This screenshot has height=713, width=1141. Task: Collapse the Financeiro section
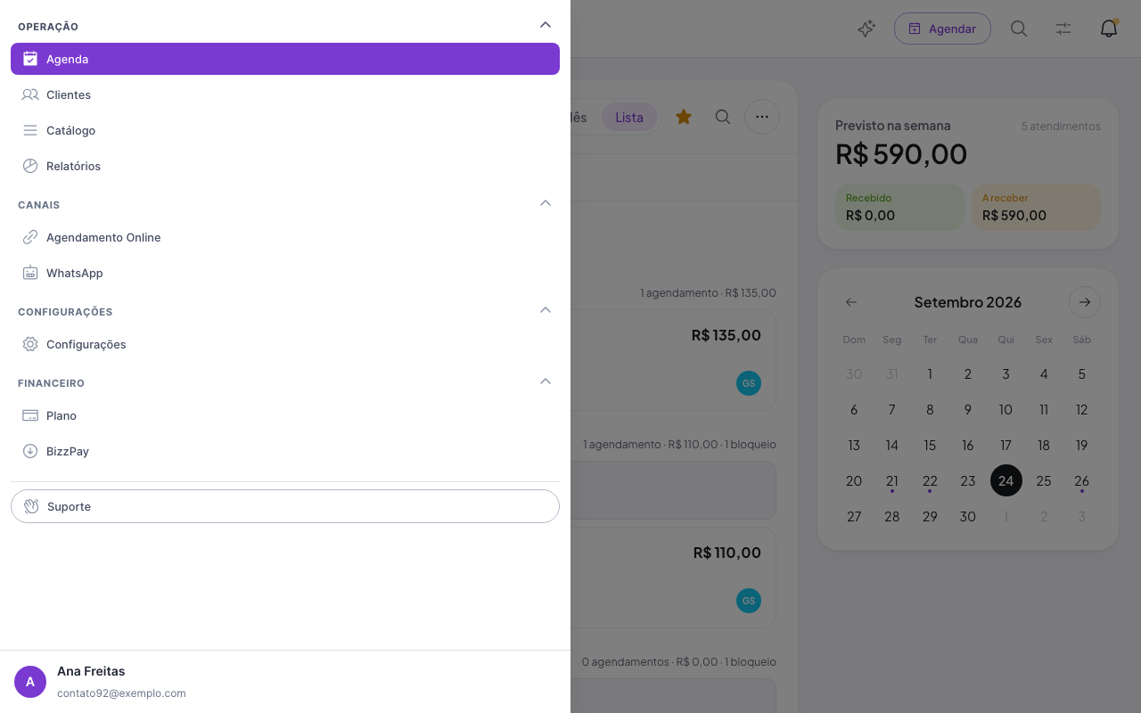pyautogui.click(x=546, y=381)
